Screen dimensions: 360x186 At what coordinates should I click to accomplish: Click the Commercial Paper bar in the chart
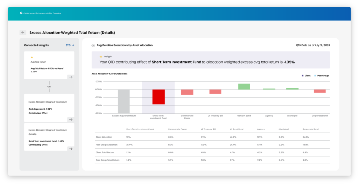[187, 92]
